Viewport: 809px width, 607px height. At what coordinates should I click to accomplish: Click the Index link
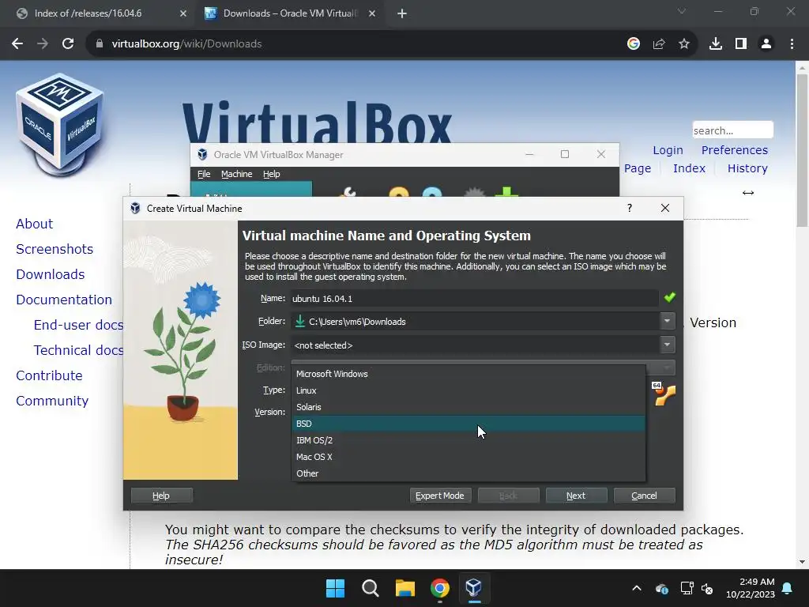point(689,168)
